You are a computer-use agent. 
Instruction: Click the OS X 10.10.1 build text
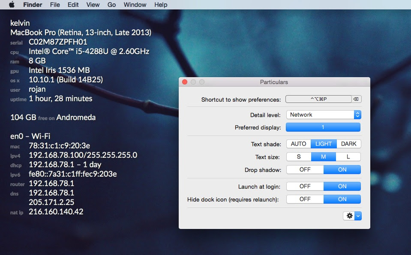66,79
